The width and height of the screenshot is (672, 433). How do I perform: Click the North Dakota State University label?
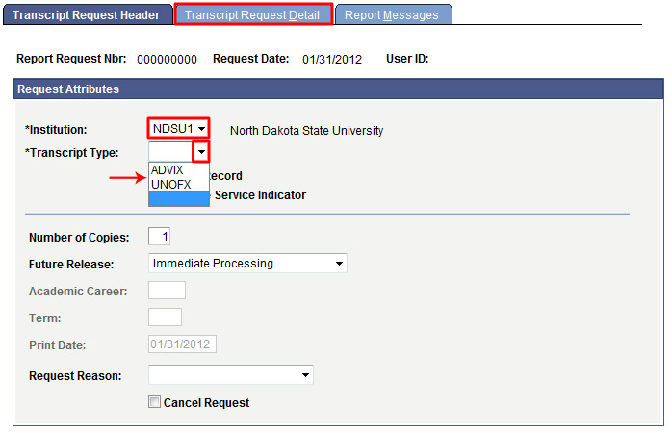point(306,130)
